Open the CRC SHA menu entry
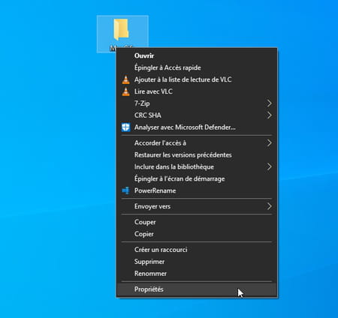Screen dimensions: 338x318 [x=197, y=115]
